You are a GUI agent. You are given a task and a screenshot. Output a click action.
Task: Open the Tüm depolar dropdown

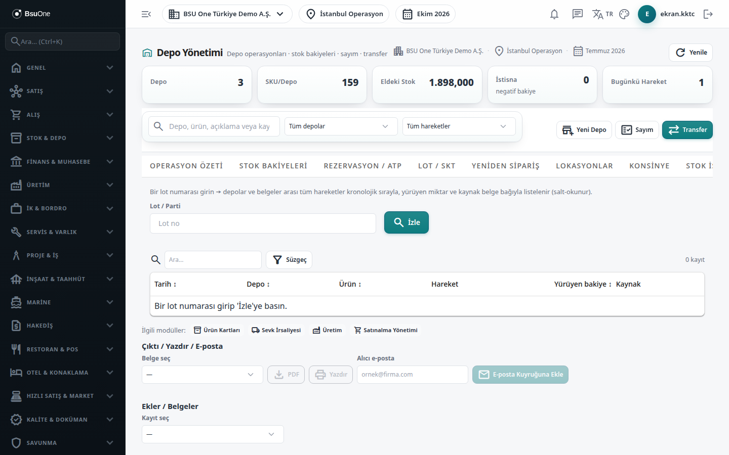339,126
